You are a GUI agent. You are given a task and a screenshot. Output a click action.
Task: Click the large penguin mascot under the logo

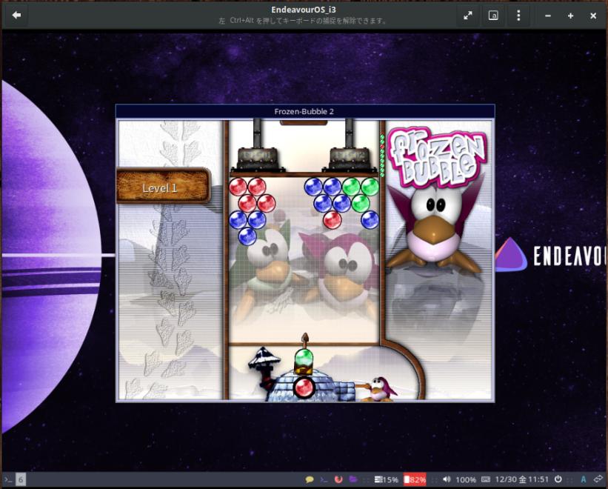point(435,225)
